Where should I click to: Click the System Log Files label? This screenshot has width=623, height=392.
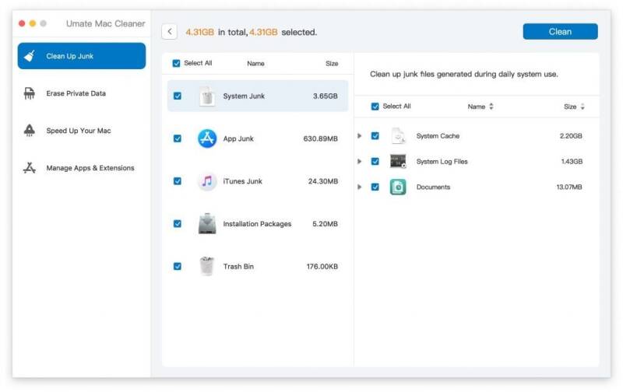coord(442,162)
